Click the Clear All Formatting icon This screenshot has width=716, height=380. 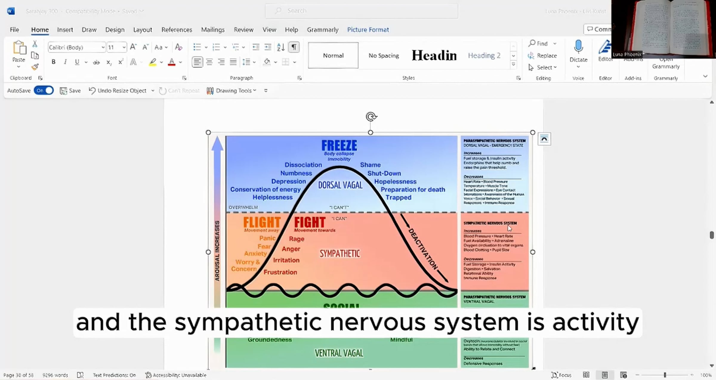178,47
